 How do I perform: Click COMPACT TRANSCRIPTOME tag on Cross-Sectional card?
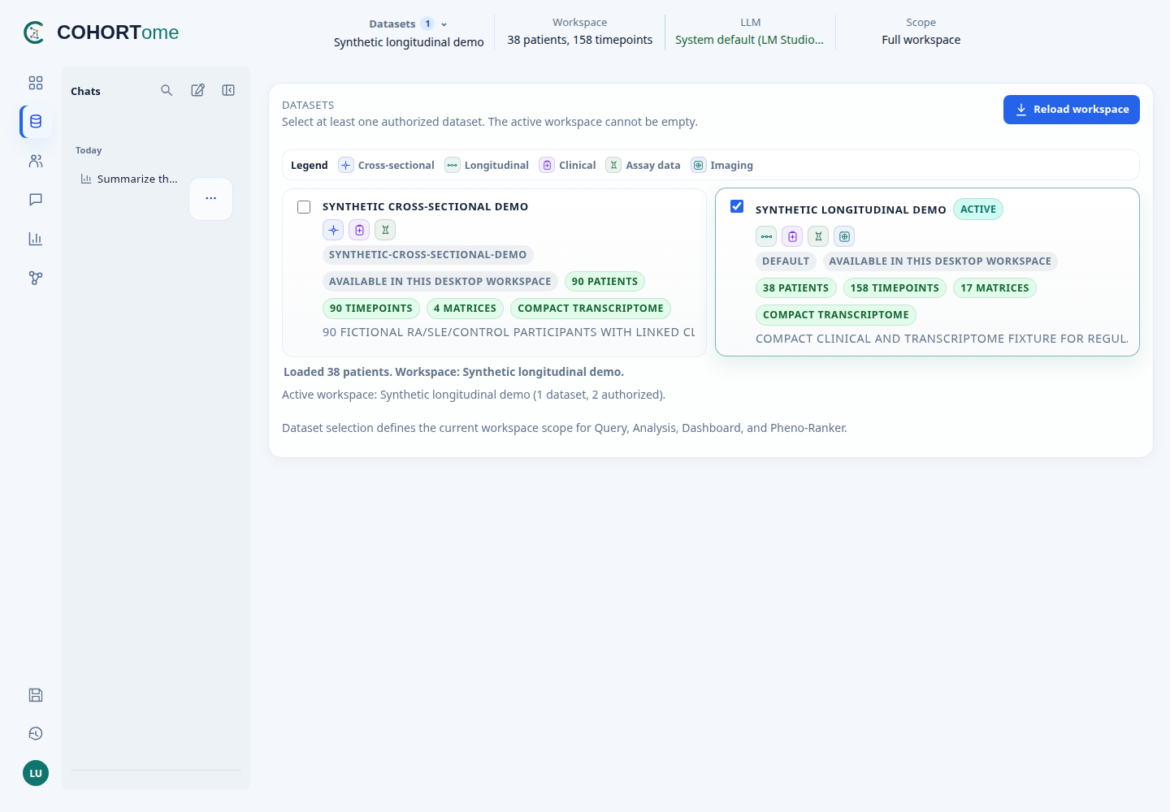tap(591, 309)
